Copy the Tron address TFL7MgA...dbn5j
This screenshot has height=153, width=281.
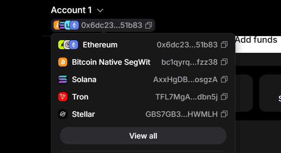[x=224, y=97]
